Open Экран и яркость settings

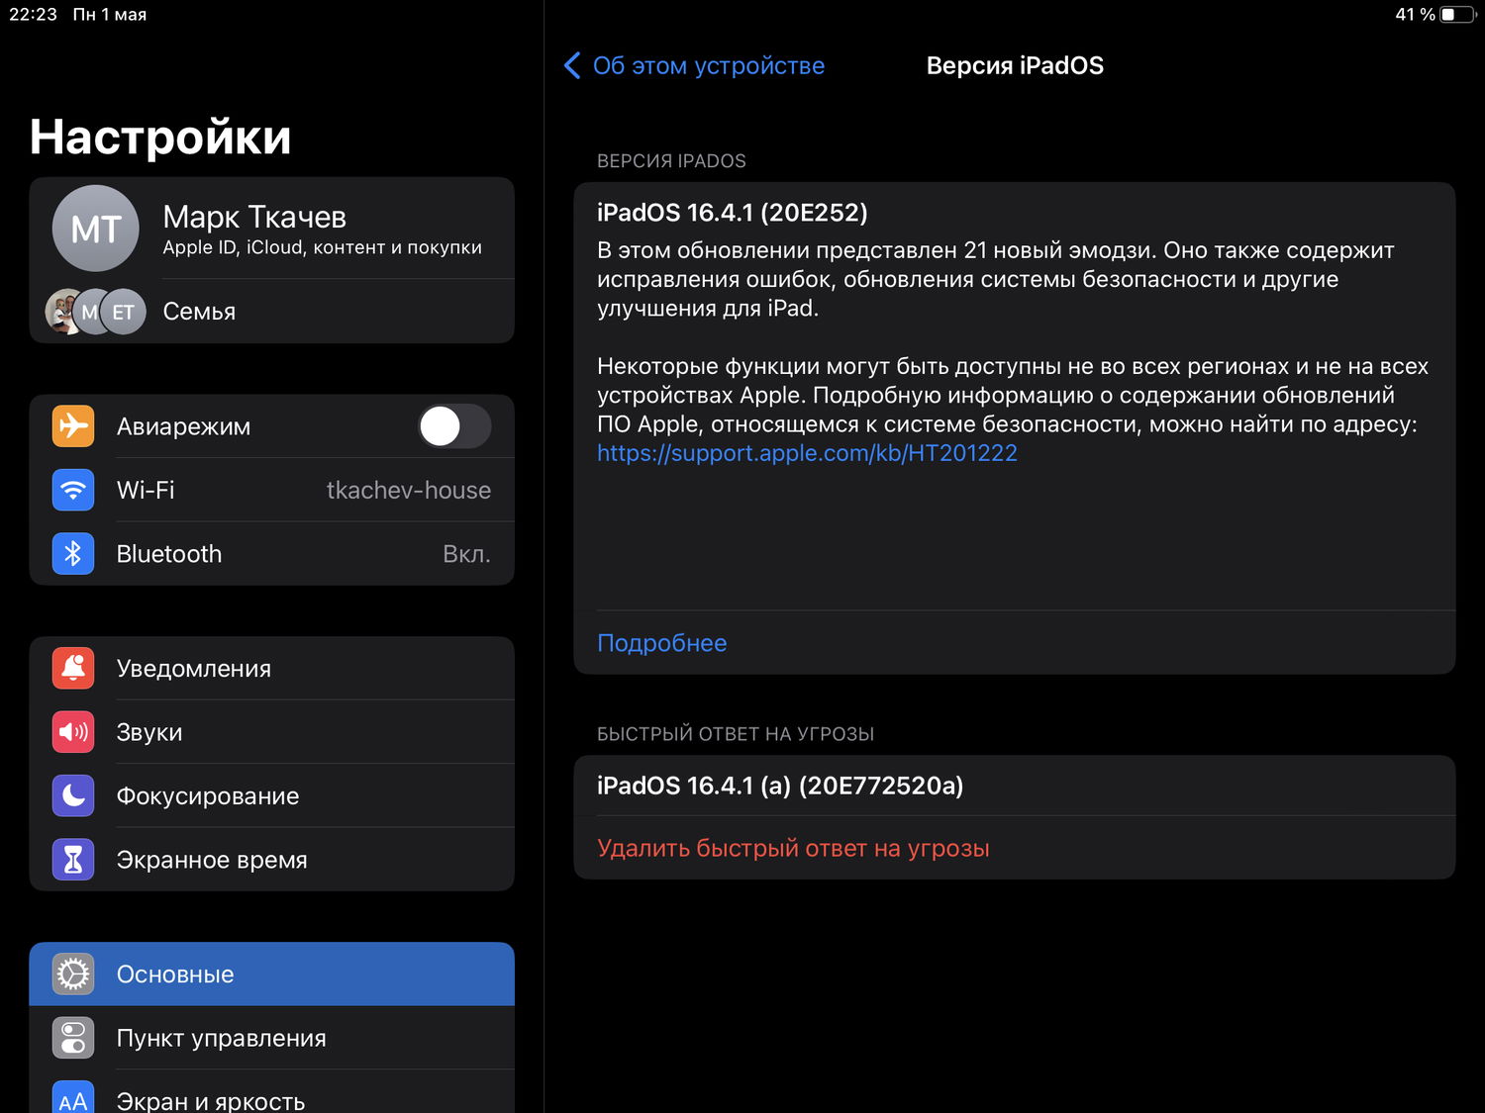[210, 1100]
